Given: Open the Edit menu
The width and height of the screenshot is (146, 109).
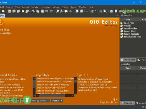Looking at the screenshot, I should click(2, 7).
